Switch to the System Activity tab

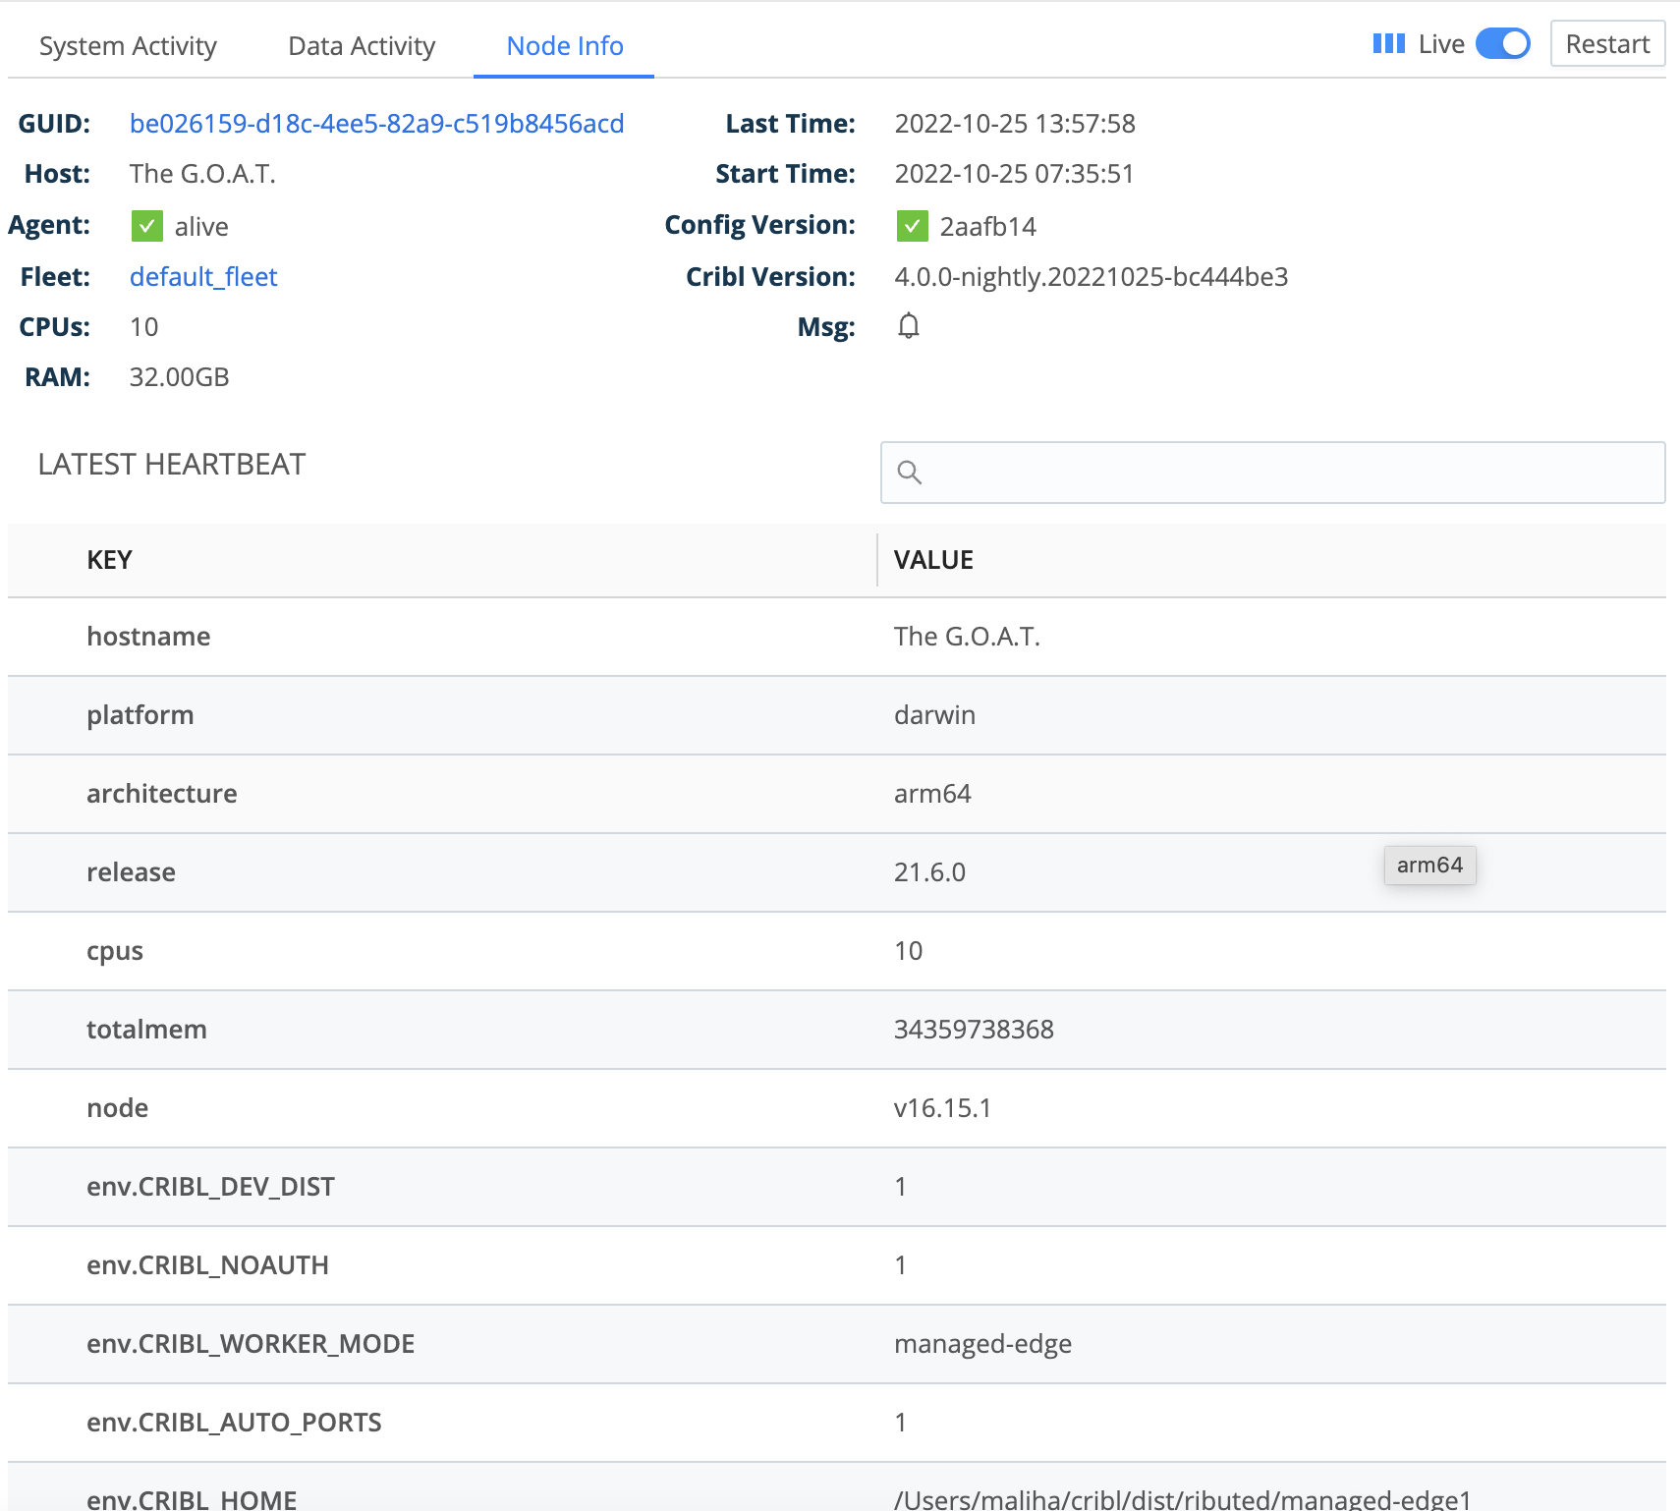128,45
